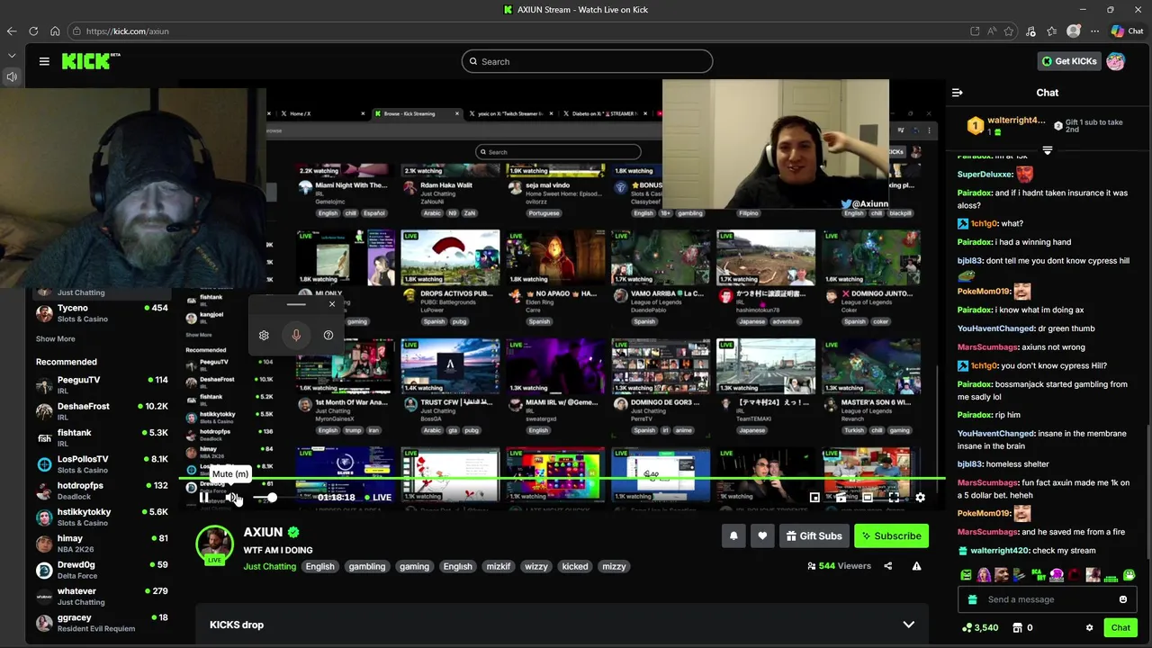Select the mizkif tag
This screenshot has width=1152, height=648.
pyautogui.click(x=499, y=566)
